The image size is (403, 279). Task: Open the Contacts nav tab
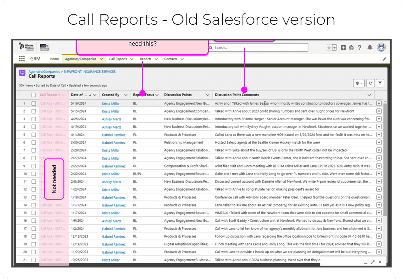pyautogui.click(x=170, y=59)
